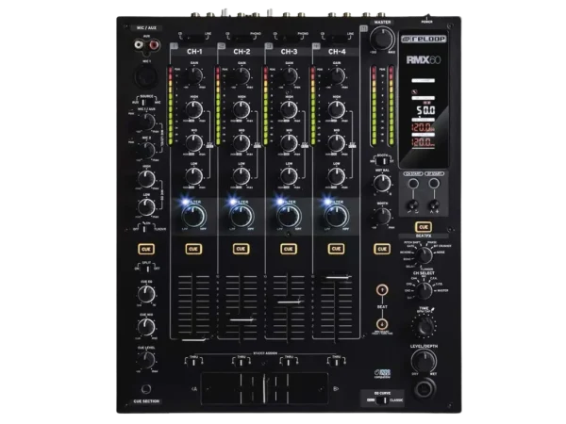The image size is (566, 424).
Task: Click the MIC 1 / AUX level knob
Action: (x=146, y=122)
